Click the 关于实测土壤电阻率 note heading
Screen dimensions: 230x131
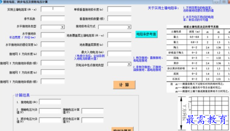coord(163,8)
